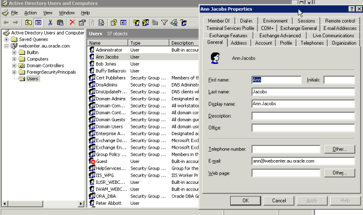Open the View menu
The width and height of the screenshot is (363, 215).
[x=48, y=12]
